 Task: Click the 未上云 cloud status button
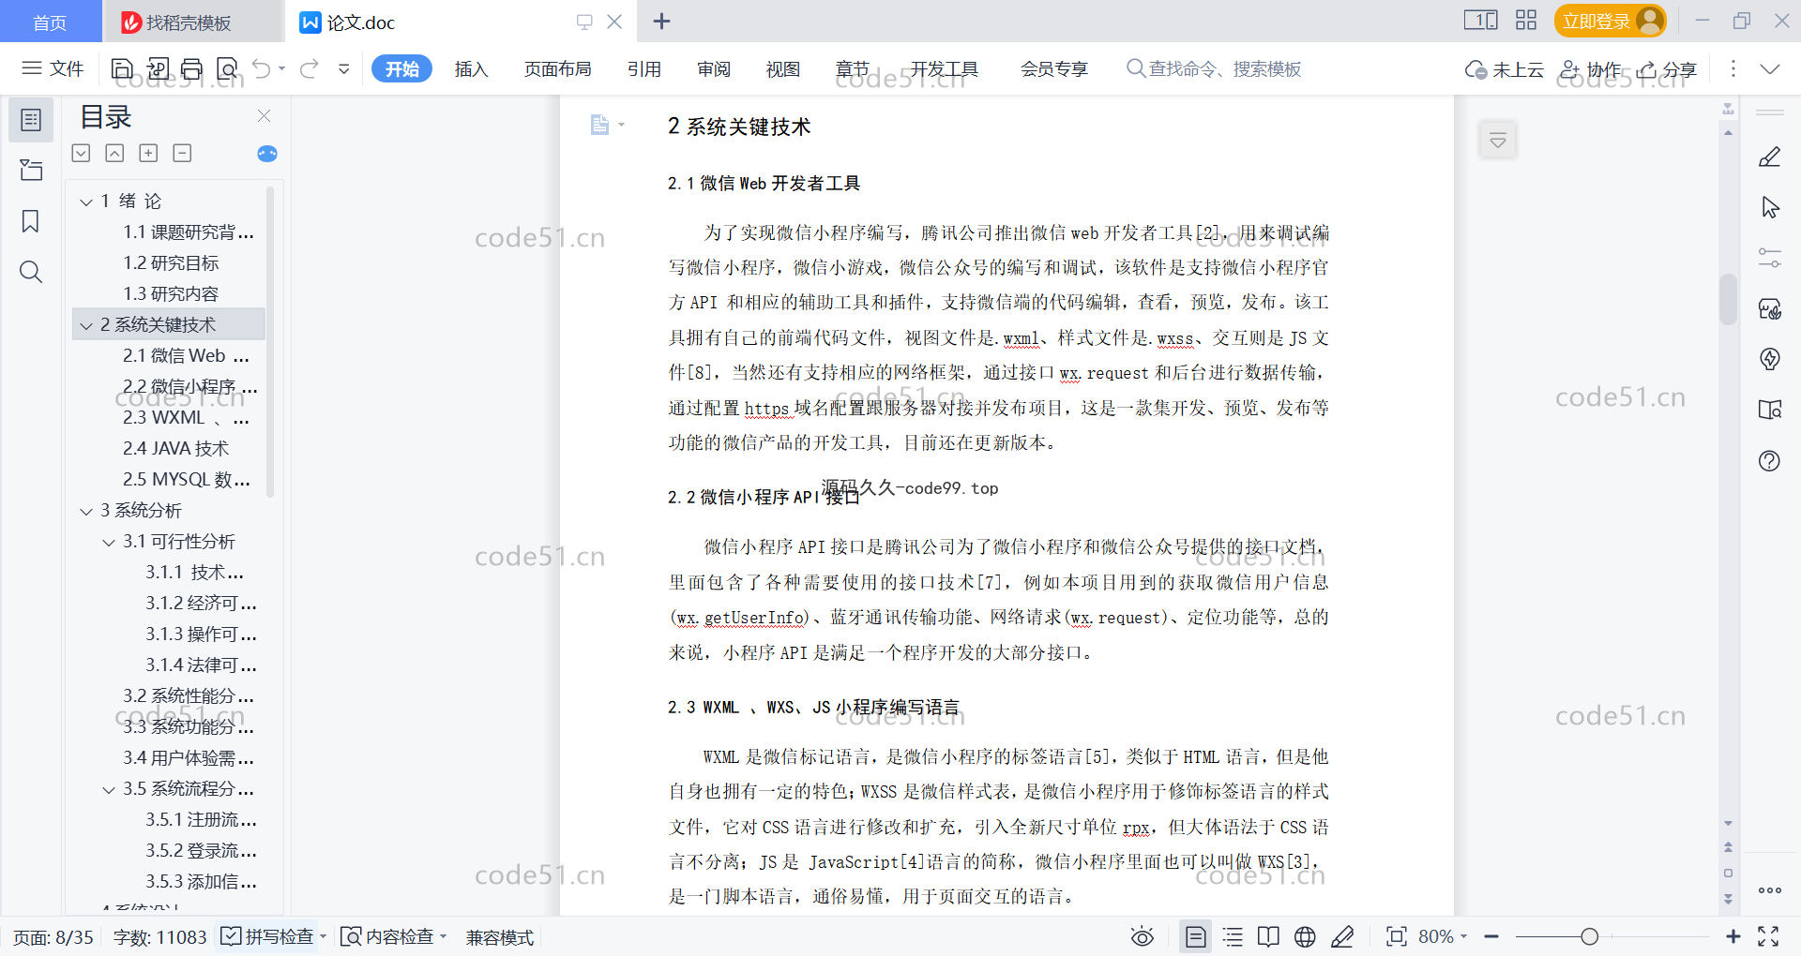pyautogui.click(x=1505, y=69)
